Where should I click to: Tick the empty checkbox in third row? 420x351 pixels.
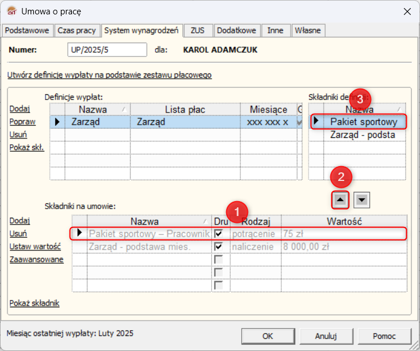pyautogui.click(x=219, y=259)
